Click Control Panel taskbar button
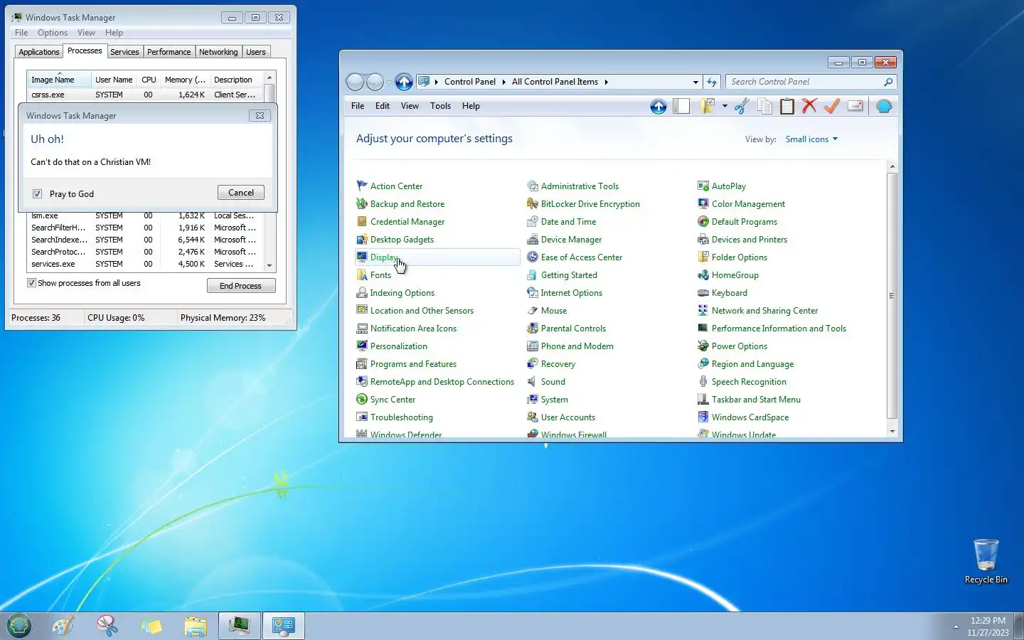The width and height of the screenshot is (1024, 640). click(284, 626)
